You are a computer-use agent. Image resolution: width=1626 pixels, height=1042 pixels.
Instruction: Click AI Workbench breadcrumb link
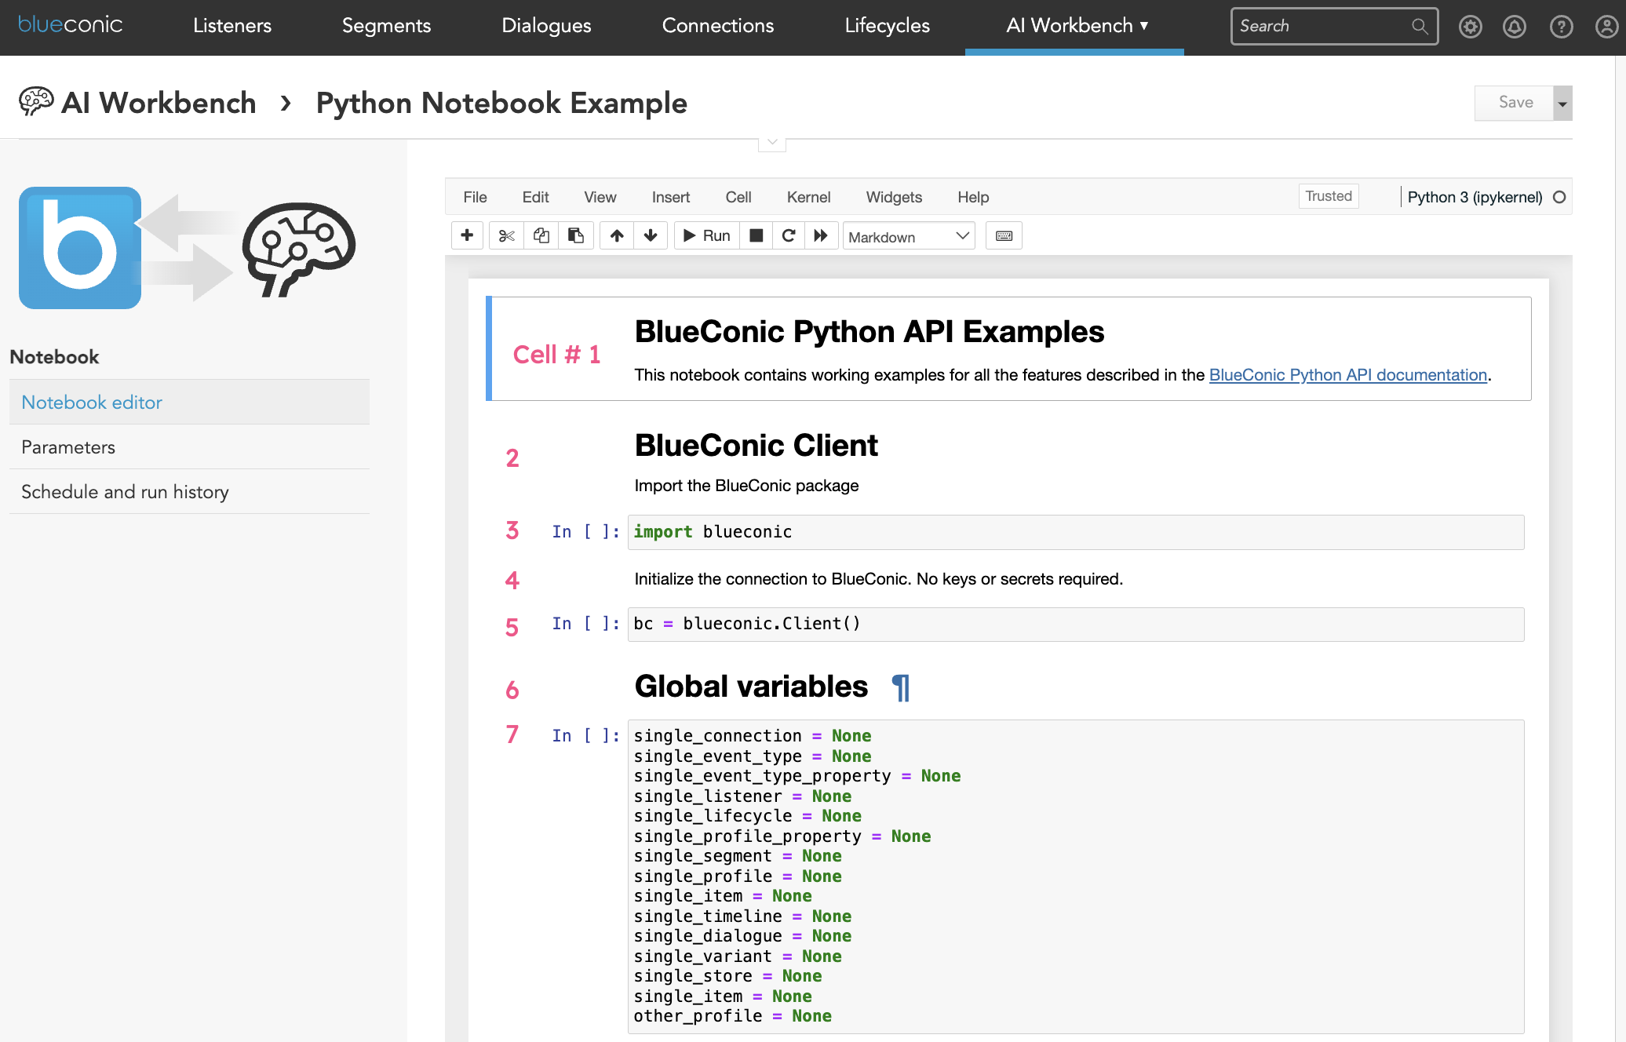159,103
